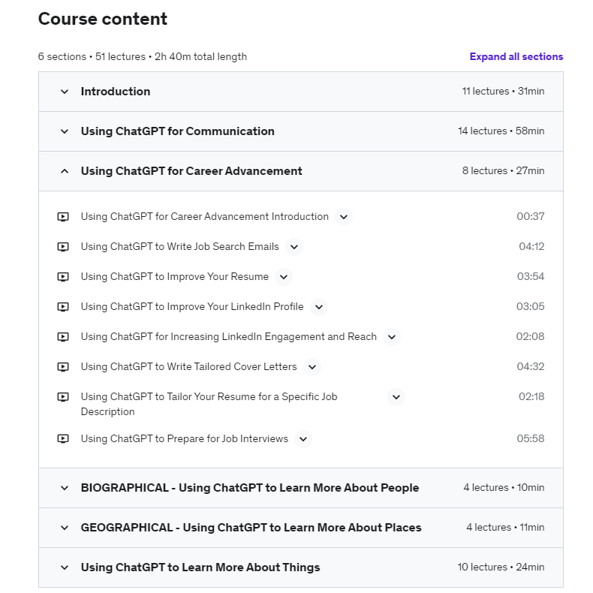
Task: Click video icon beside LinkedIn Engagement and Reach
Action: click(63, 336)
